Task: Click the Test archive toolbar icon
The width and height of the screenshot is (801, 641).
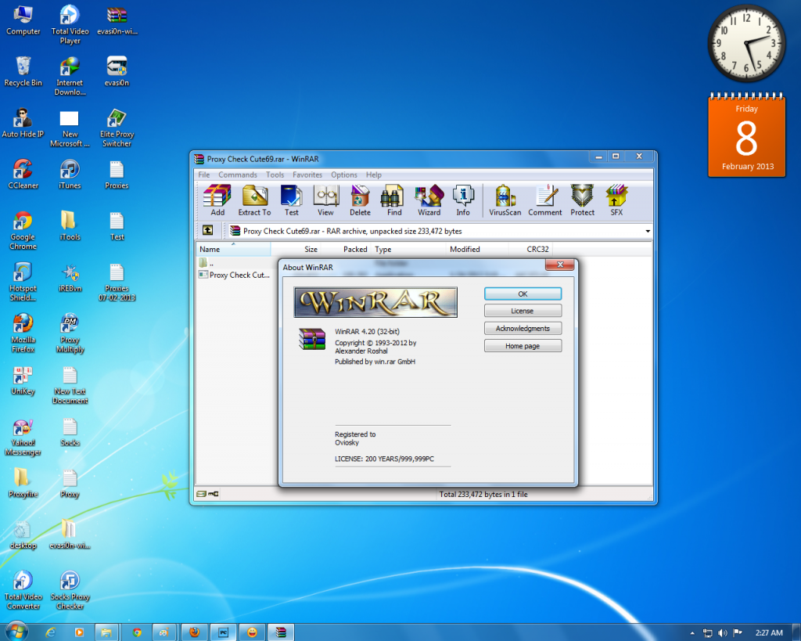Action: point(291,200)
